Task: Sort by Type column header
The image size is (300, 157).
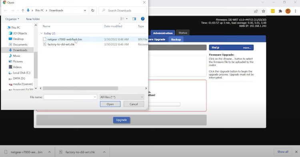Action: pyautogui.click(x=141, y=26)
